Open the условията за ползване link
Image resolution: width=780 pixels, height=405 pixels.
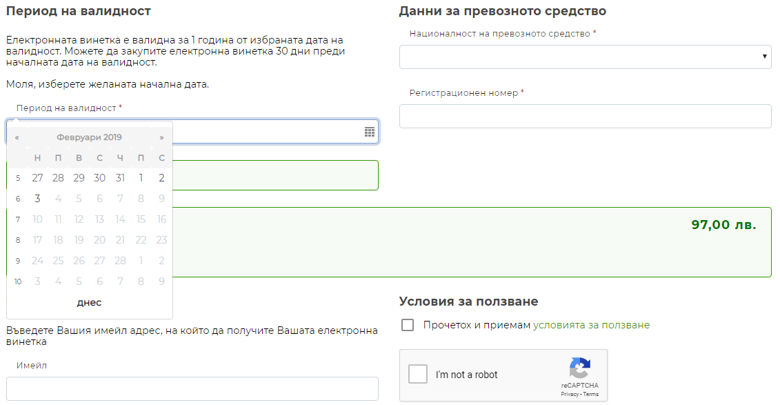(591, 325)
